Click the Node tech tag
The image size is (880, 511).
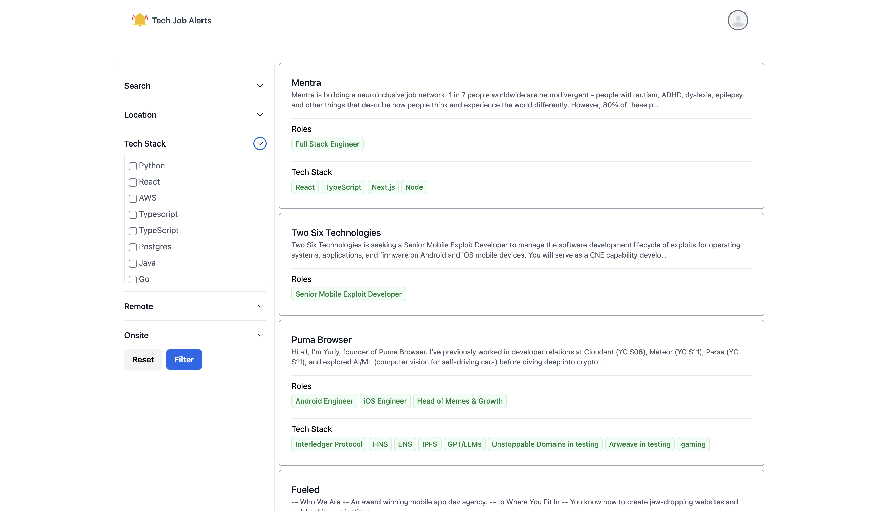click(x=414, y=187)
